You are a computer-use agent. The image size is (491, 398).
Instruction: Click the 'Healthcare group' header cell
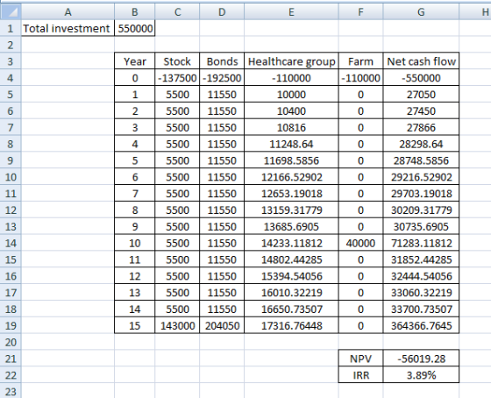pyautogui.click(x=291, y=61)
